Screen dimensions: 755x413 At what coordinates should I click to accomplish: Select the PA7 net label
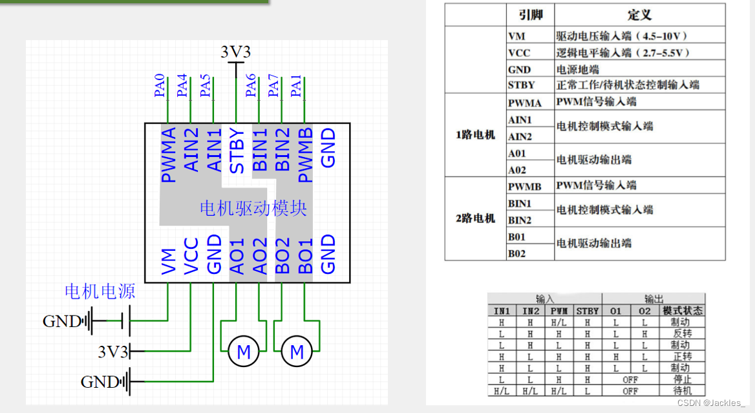(273, 85)
